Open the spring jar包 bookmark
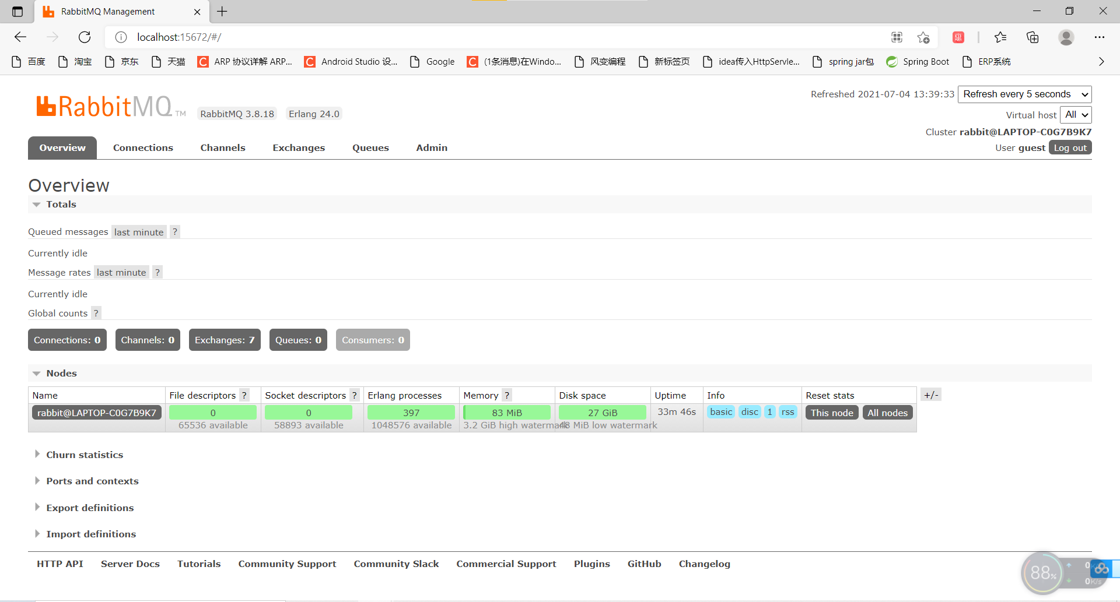1120x602 pixels. [x=843, y=61]
